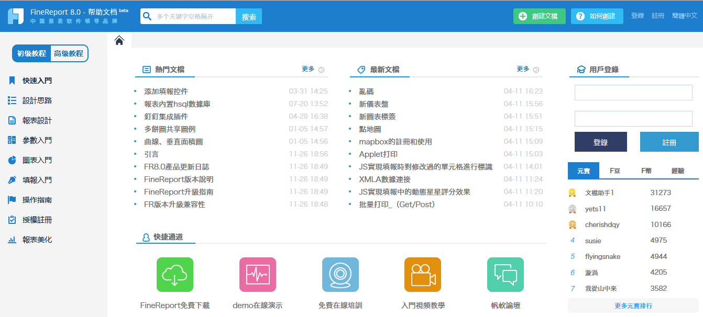703x317 pixels.
Task: Click the green 創建文檔 button
Action: (540, 16)
